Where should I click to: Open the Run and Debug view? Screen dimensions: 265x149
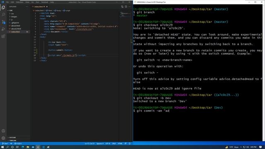point(3,29)
